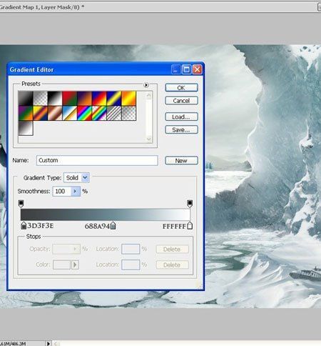Viewport: 321px width, 346px height.
Task: Select the black-to-white gradient preset
Action: pos(26,98)
